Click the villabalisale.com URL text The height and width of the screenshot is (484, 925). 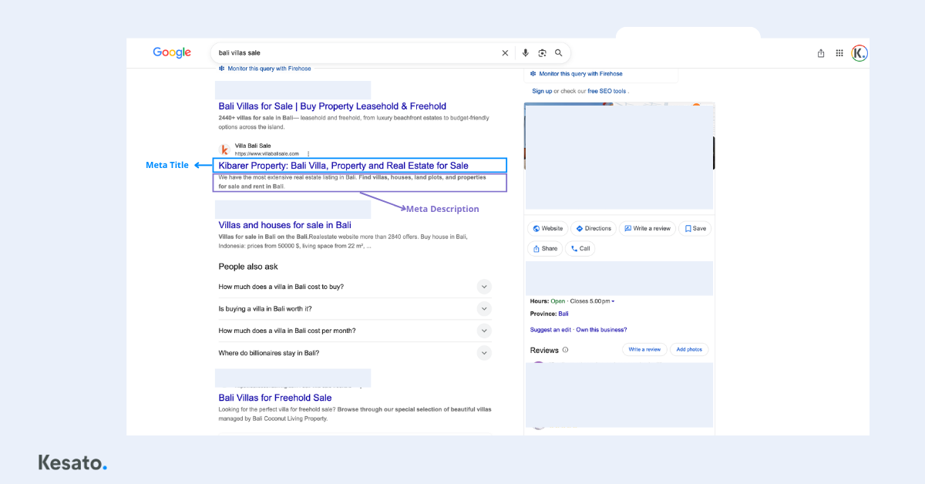[x=267, y=154]
